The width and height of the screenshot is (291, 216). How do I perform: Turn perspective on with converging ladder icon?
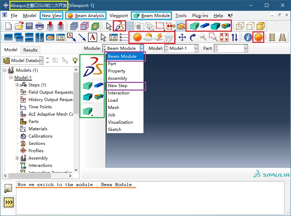[282, 37]
